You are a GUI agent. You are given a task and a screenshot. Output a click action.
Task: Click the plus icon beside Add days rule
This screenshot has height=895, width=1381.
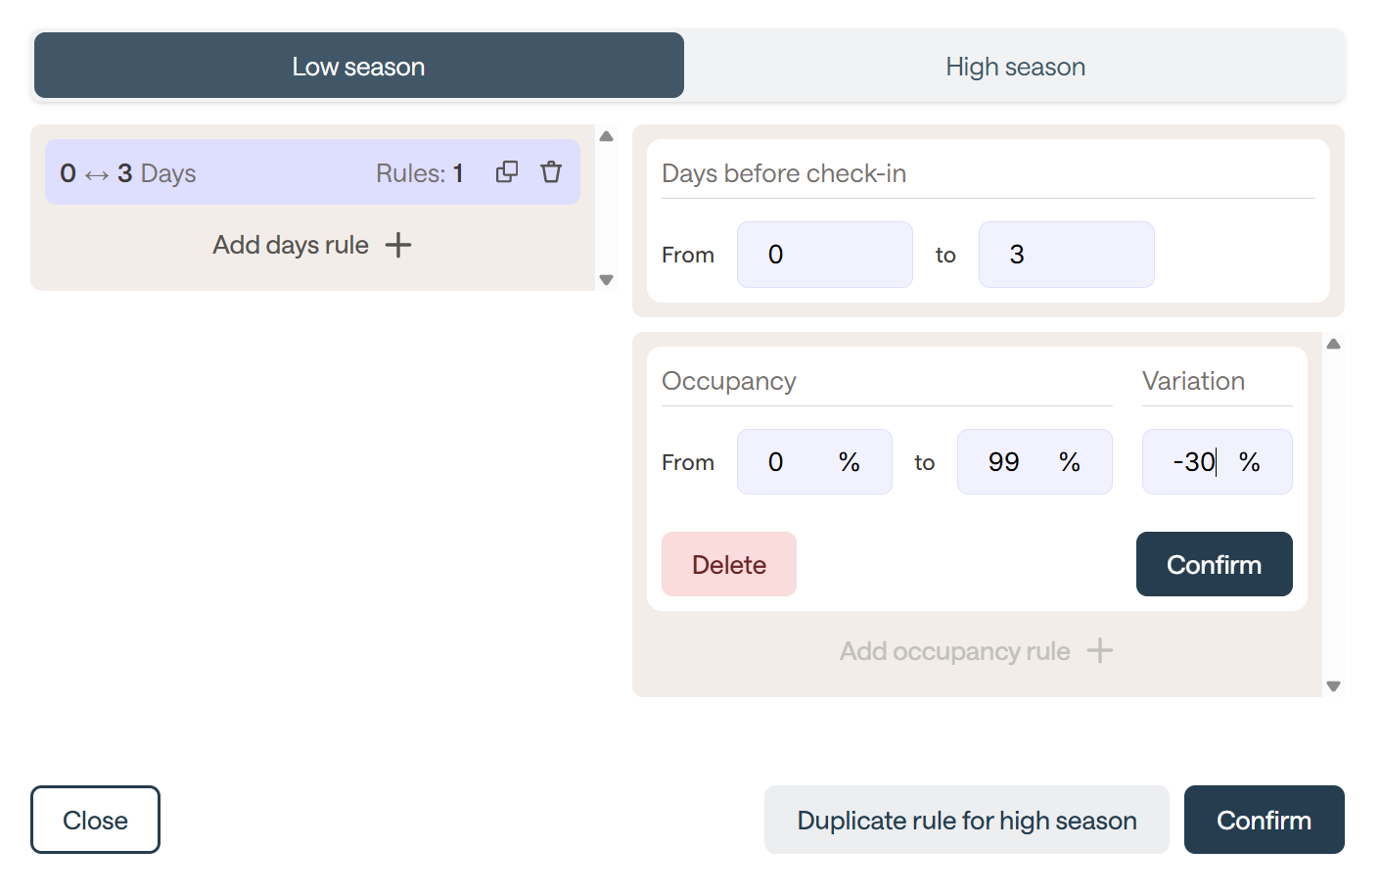pyautogui.click(x=398, y=245)
